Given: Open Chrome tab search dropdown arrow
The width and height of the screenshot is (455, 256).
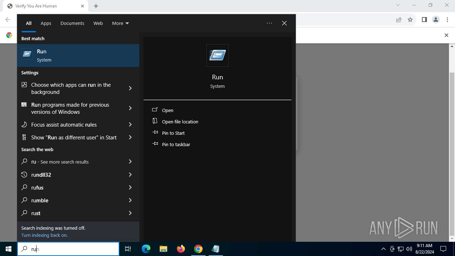Looking at the screenshot, I should (x=398, y=5).
